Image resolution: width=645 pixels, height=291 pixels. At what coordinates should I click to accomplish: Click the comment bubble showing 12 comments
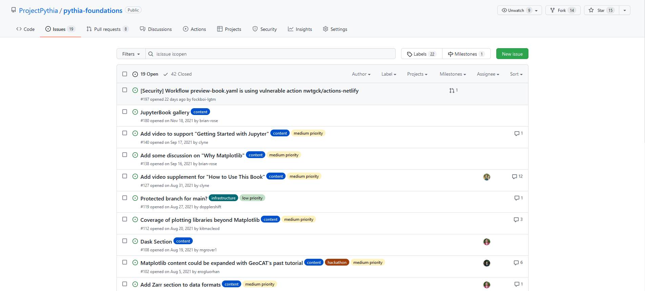click(x=515, y=177)
